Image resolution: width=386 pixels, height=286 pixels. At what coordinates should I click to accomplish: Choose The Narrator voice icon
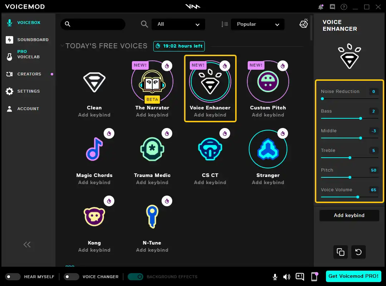point(152,82)
